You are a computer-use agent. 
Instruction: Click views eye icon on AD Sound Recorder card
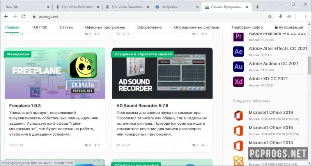(203, 145)
